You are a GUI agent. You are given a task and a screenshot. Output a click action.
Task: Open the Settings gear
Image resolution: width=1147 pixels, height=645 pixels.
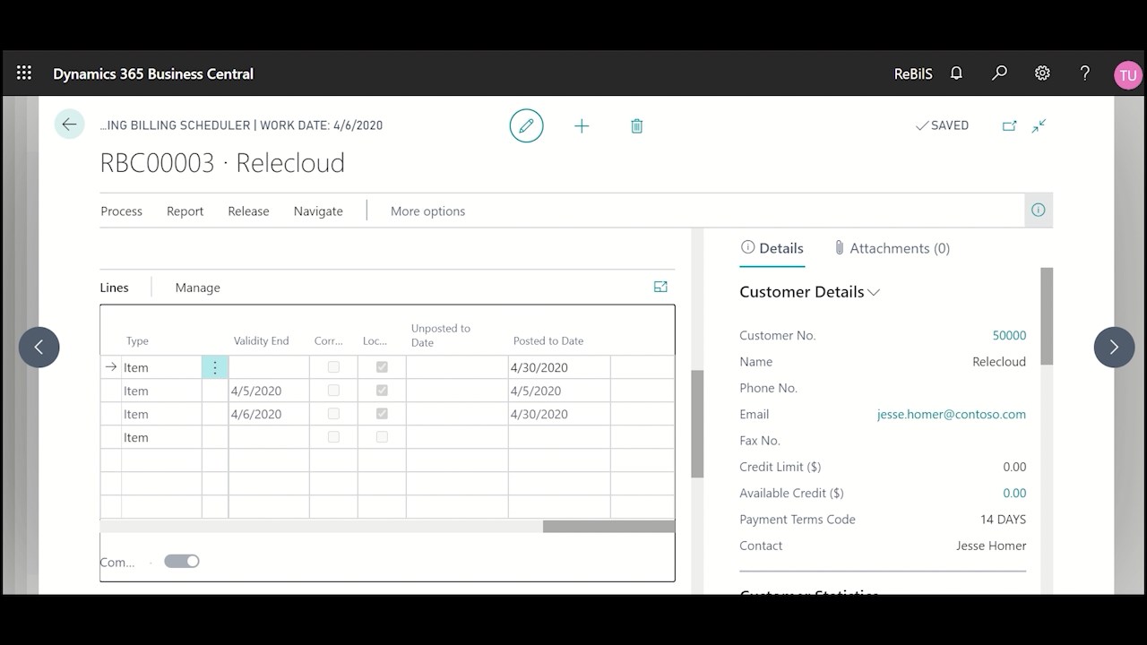click(x=1042, y=73)
